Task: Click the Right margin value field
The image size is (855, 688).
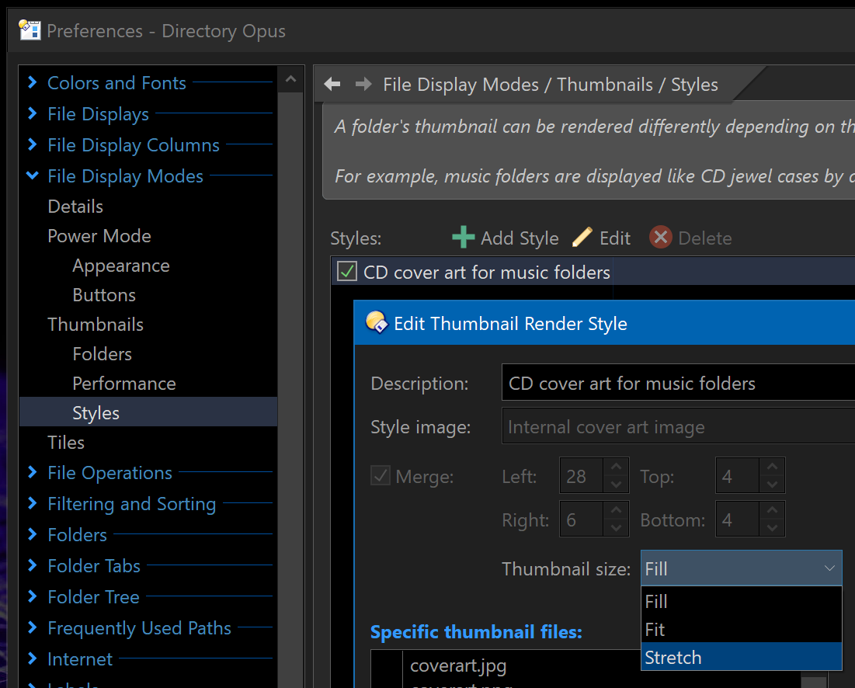Action: point(582,519)
